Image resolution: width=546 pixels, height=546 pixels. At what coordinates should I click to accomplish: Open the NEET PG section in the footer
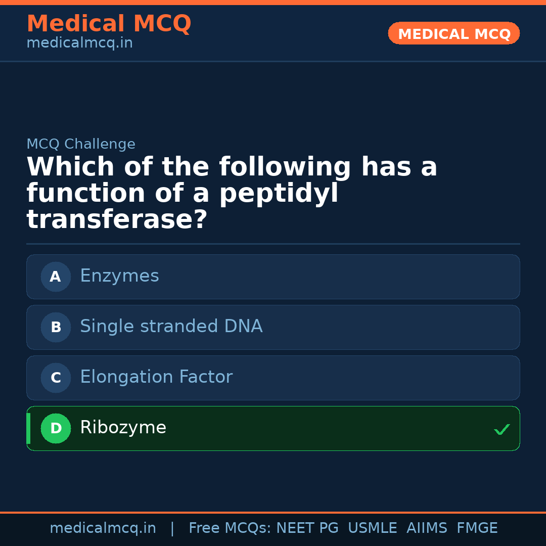point(307,528)
